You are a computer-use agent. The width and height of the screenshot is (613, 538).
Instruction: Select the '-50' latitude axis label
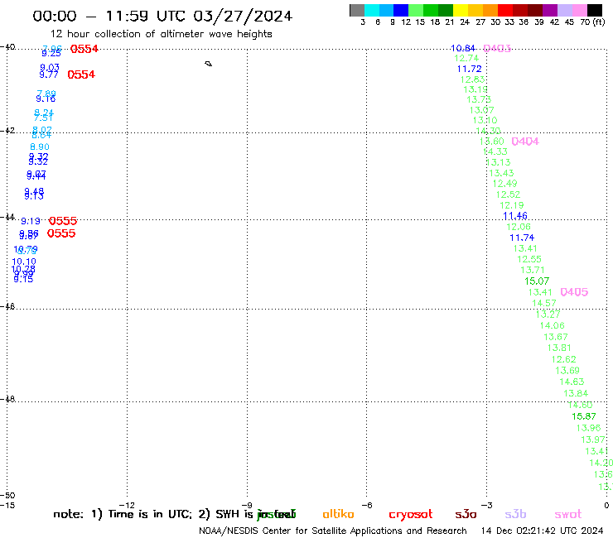(7, 496)
